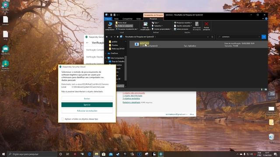Image resolution: width=280 pixels, height=157 pixels.
Task: Open File Explorer taskbar icon
Action: (96, 154)
